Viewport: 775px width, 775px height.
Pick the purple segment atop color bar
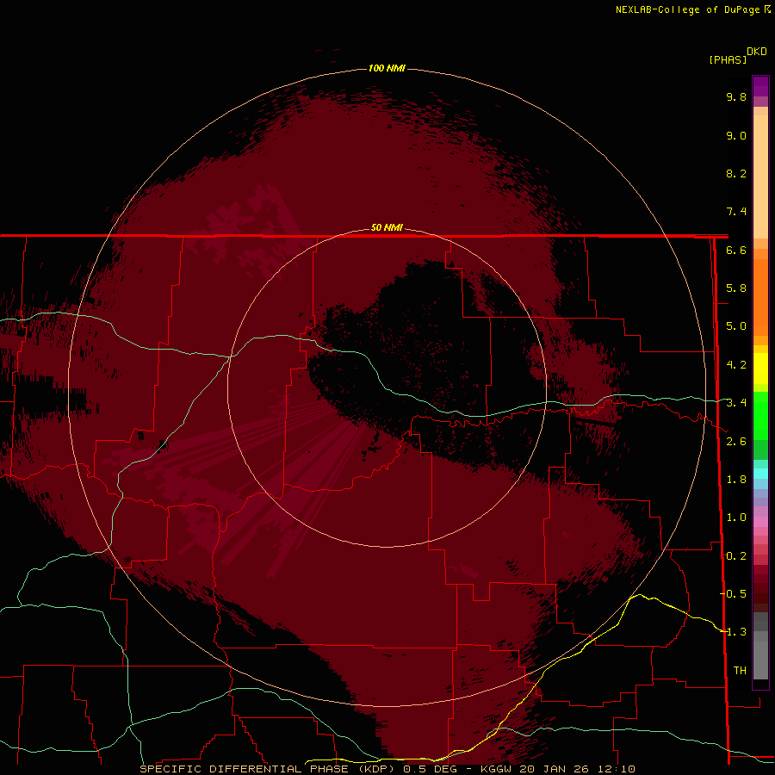click(x=760, y=86)
